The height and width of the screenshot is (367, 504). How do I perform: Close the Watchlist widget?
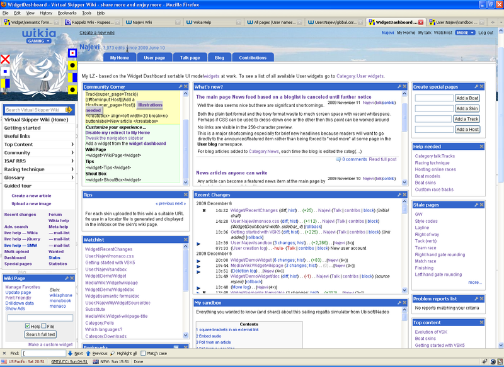186,240
